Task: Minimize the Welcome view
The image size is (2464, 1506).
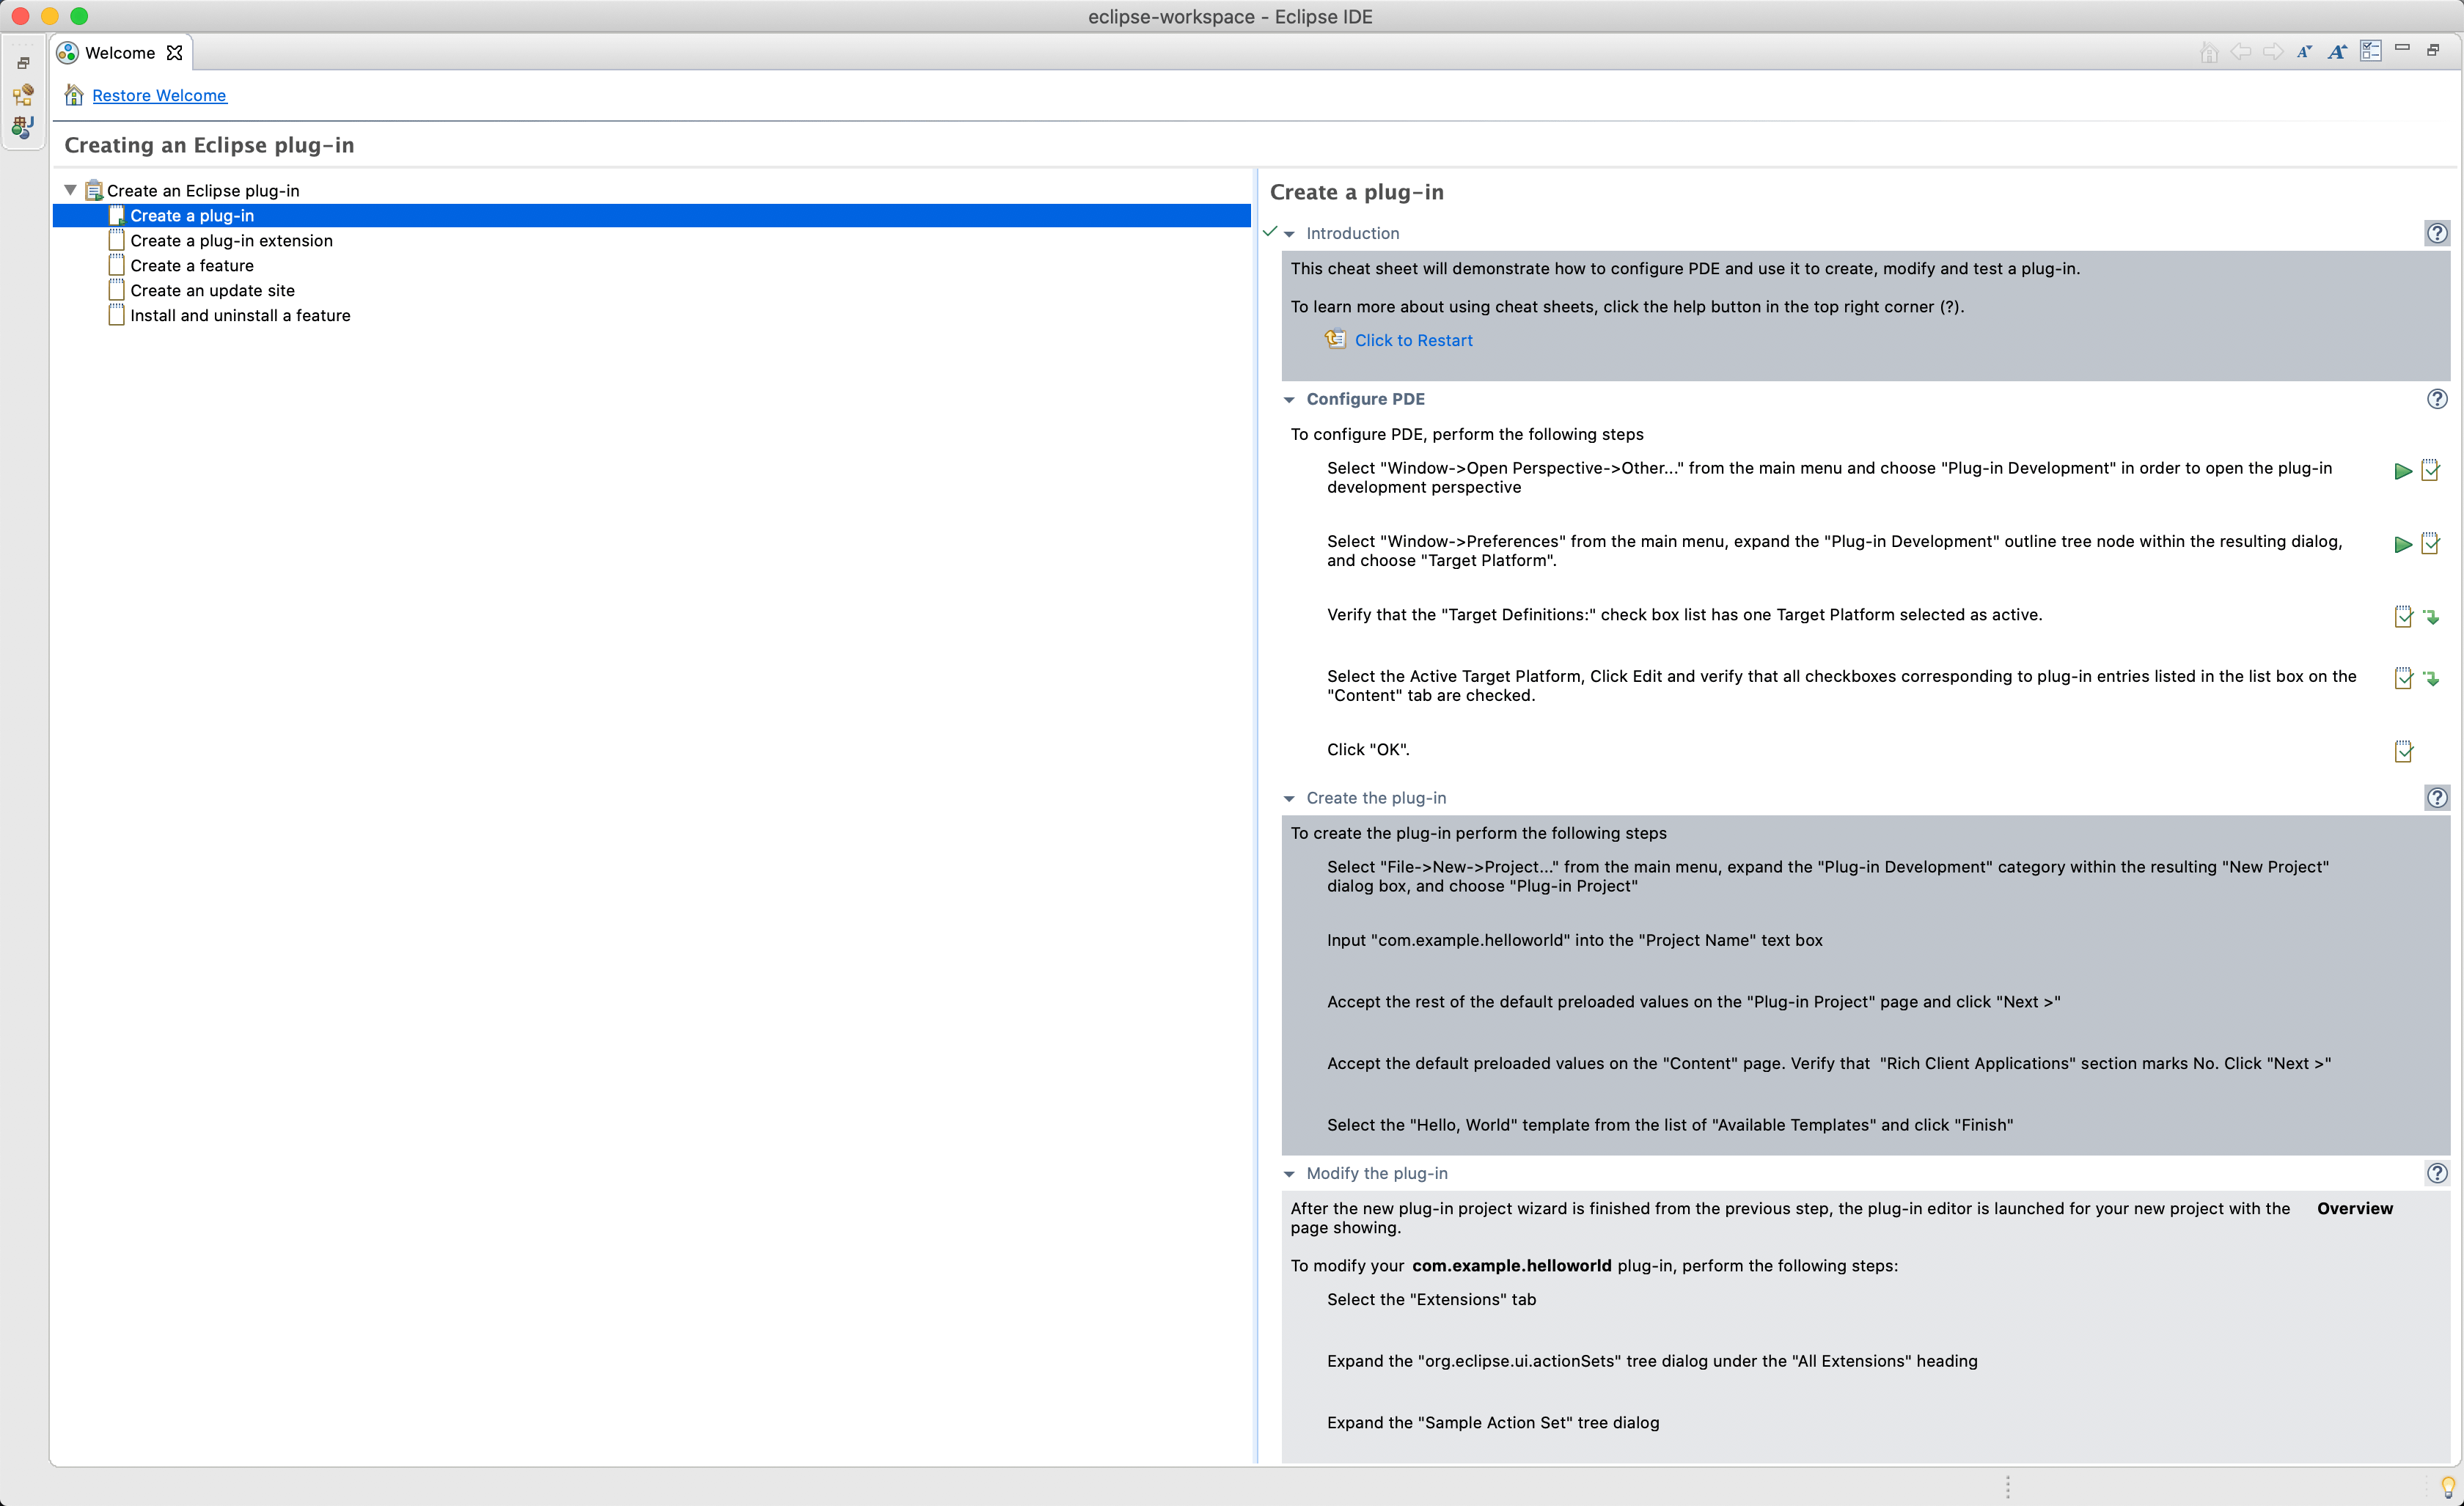Action: coord(2402,48)
